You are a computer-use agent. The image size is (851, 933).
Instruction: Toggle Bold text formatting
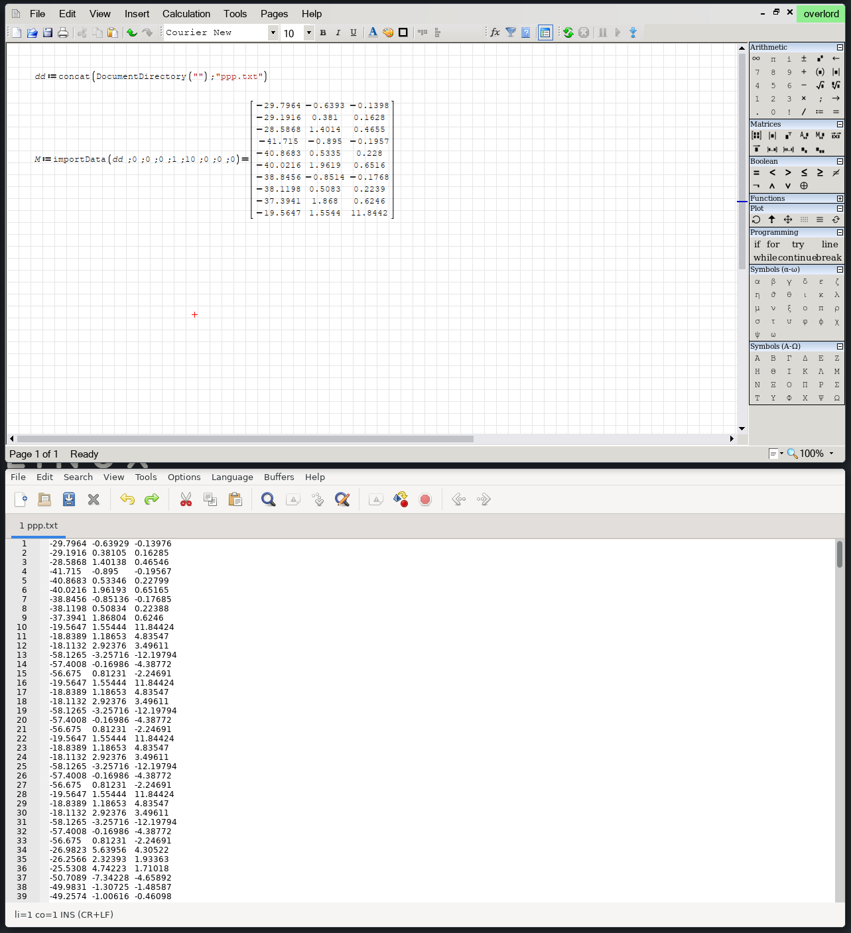pos(323,32)
